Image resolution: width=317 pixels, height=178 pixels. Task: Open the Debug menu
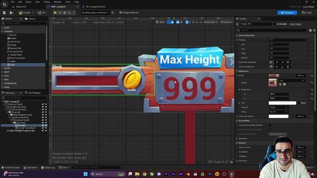tap(47, 2)
